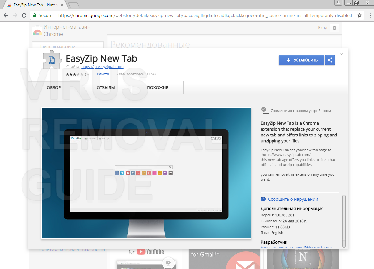Click the EasyZip New Tab title
The width and height of the screenshot is (374, 269).
pos(101,59)
